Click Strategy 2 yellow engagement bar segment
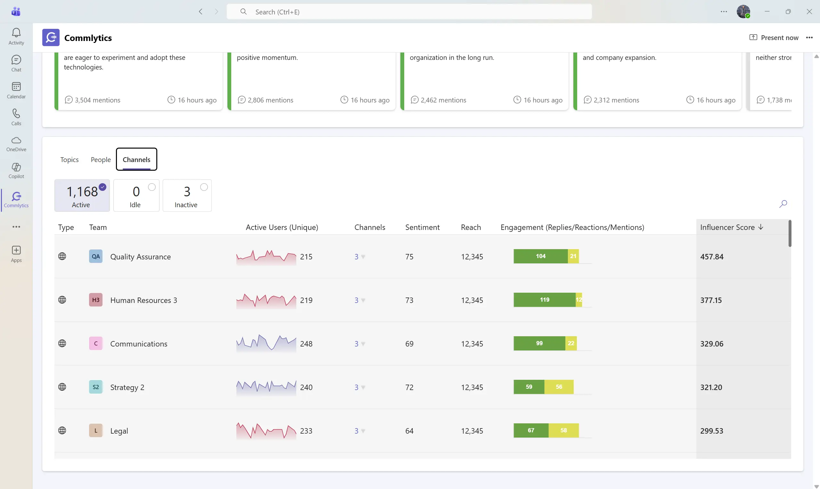The image size is (820, 489). [559, 387]
